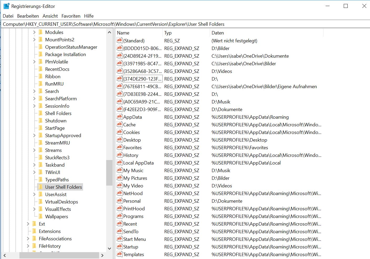Expand the StartupApproved key

(x=34, y=135)
